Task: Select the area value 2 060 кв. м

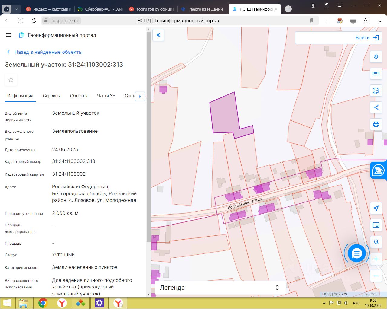Action: (65, 213)
